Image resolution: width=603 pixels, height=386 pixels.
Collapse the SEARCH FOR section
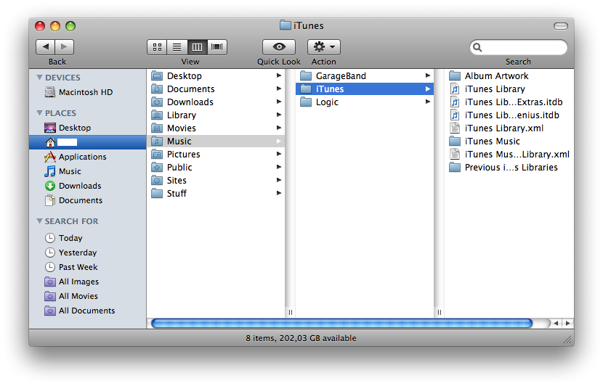[39, 221]
